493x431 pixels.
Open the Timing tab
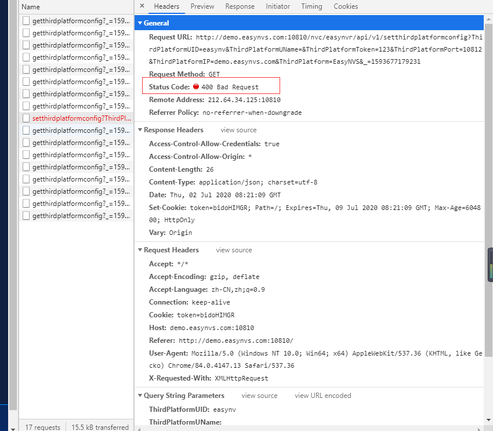coord(311,6)
